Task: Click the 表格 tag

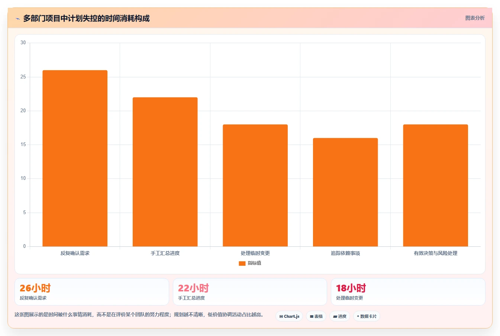Action: click(x=316, y=316)
